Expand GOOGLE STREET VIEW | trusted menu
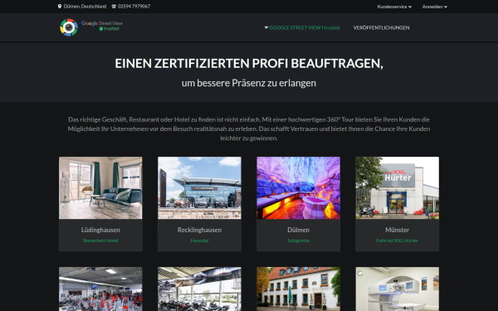 pos(302,27)
